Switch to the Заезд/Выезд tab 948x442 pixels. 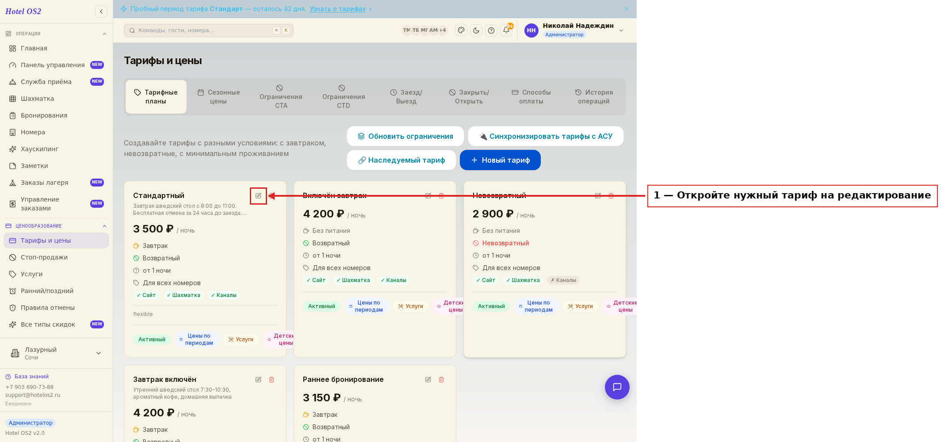(x=406, y=97)
